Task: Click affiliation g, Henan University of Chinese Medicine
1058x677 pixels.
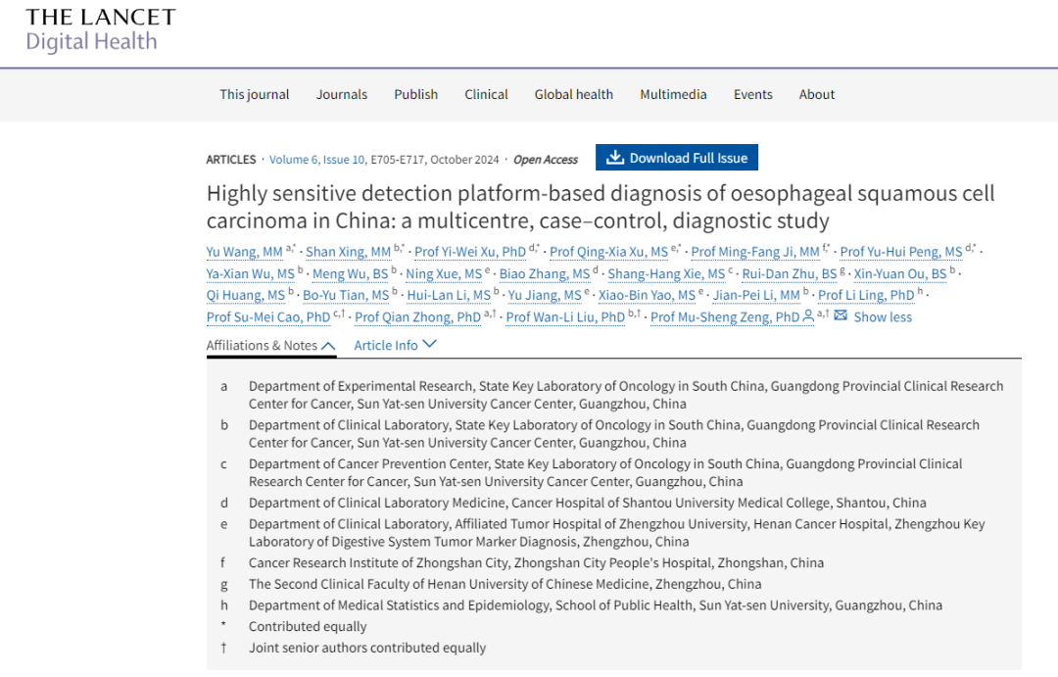Action: coord(505,584)
